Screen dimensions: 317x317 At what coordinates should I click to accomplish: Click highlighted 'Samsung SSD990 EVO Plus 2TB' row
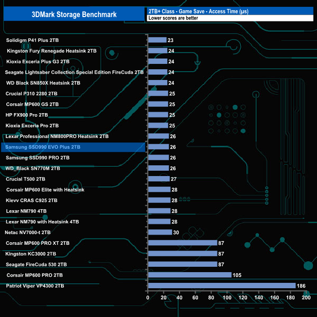(73, 147)
